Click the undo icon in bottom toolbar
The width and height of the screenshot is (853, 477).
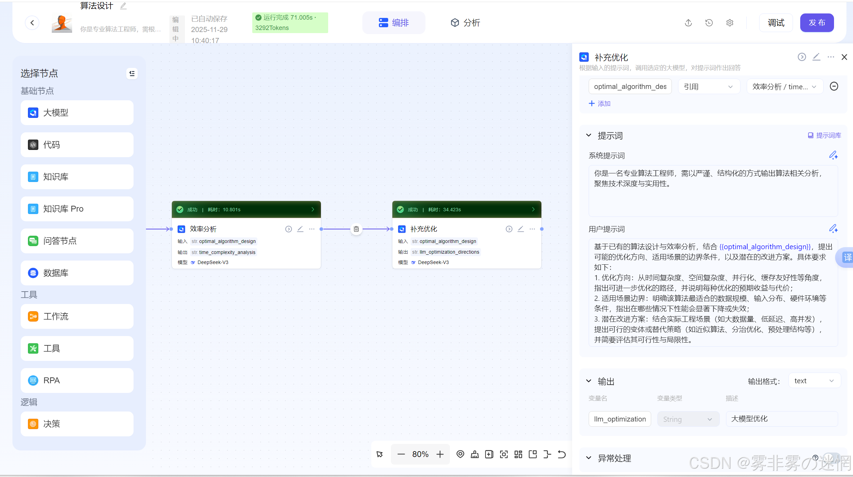point(561,454)
